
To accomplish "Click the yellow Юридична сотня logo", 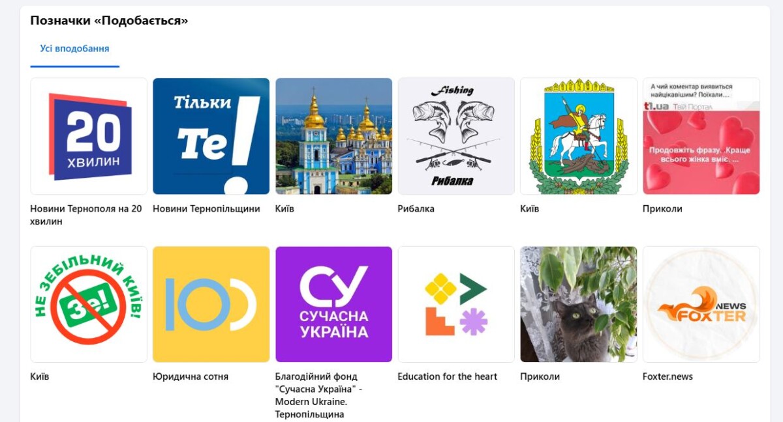I will tap(211, 304).
